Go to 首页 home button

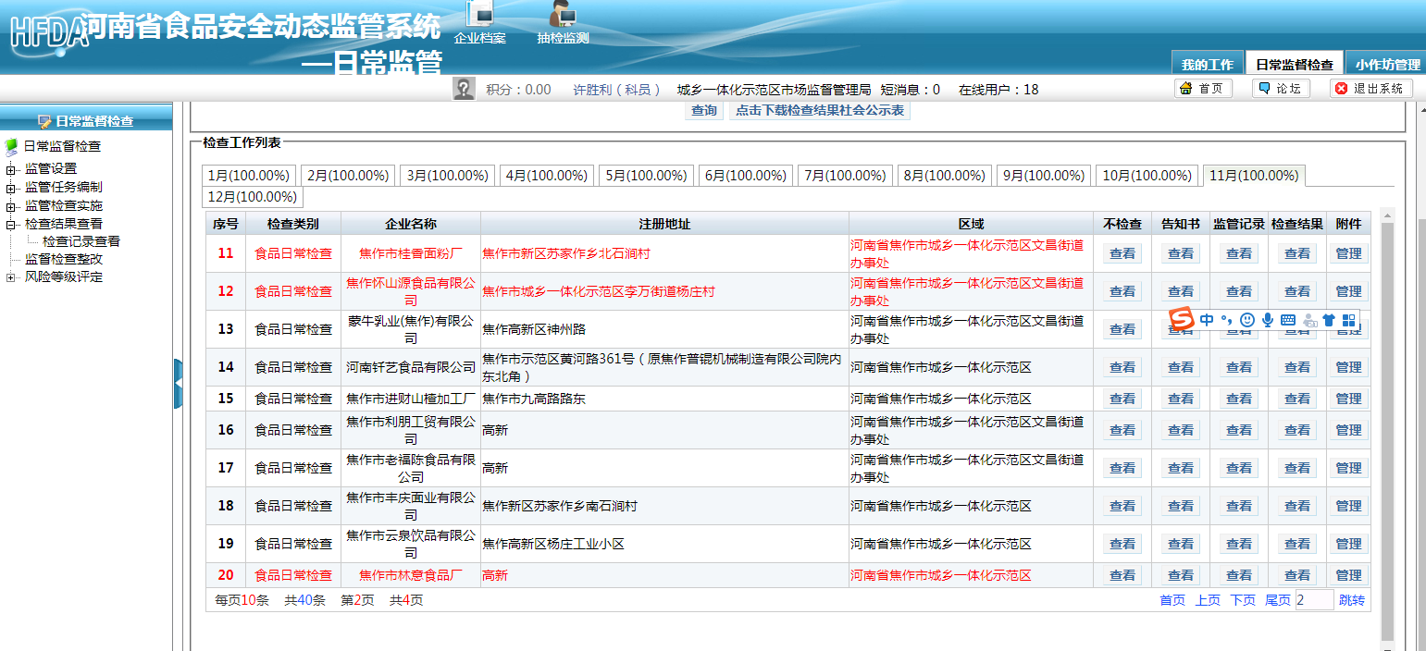click(x=1202, y=88)
